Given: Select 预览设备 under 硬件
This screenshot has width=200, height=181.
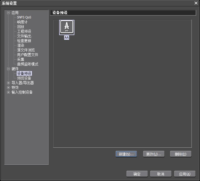Looking at the screenshot, I should click(x=24, y=78).
